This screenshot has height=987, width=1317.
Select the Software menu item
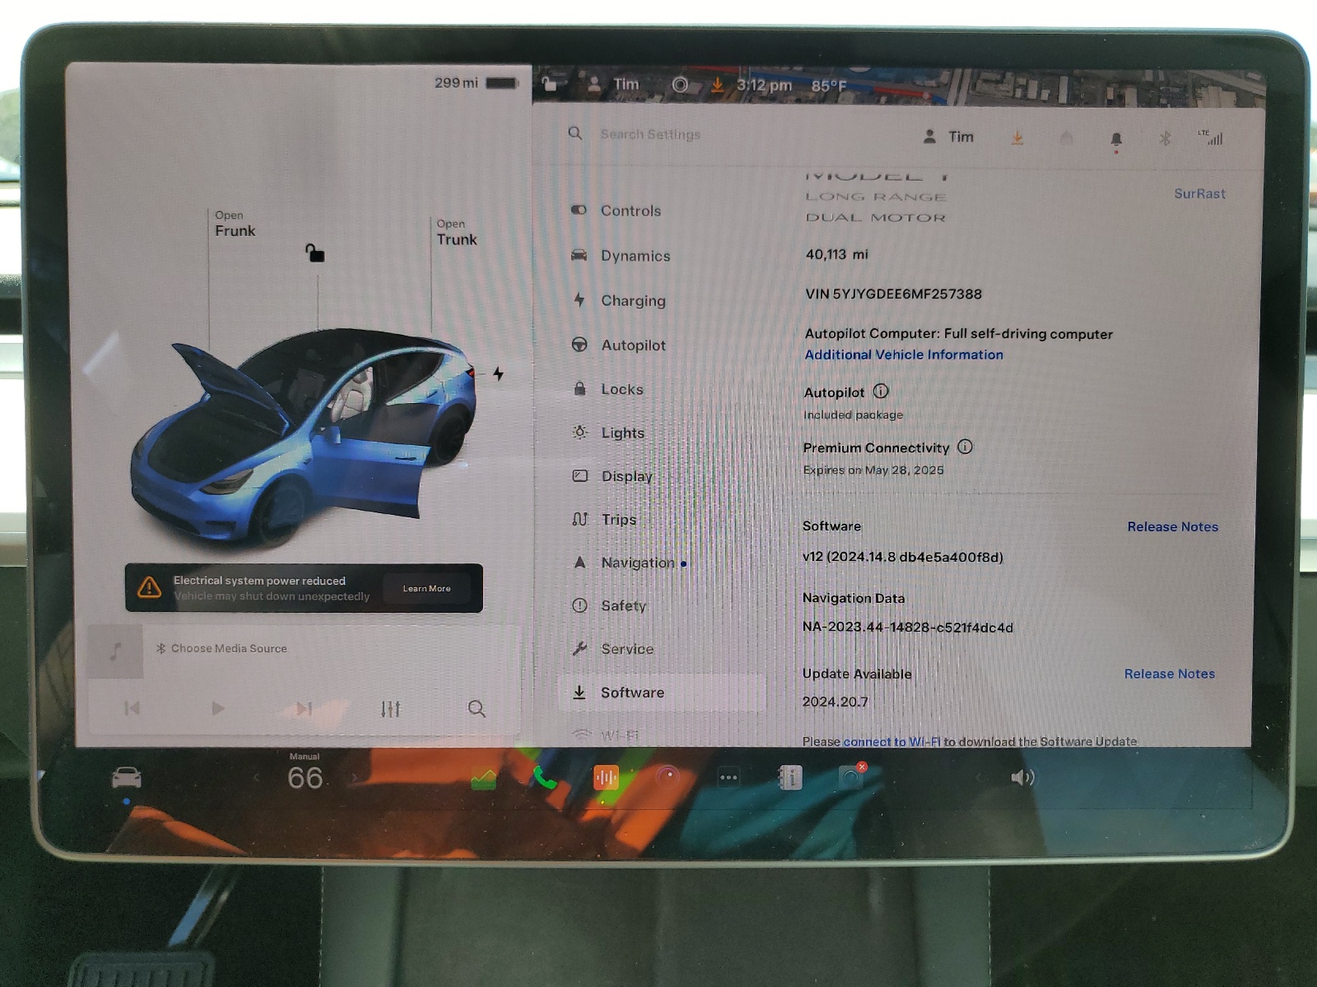coord(662,693)
